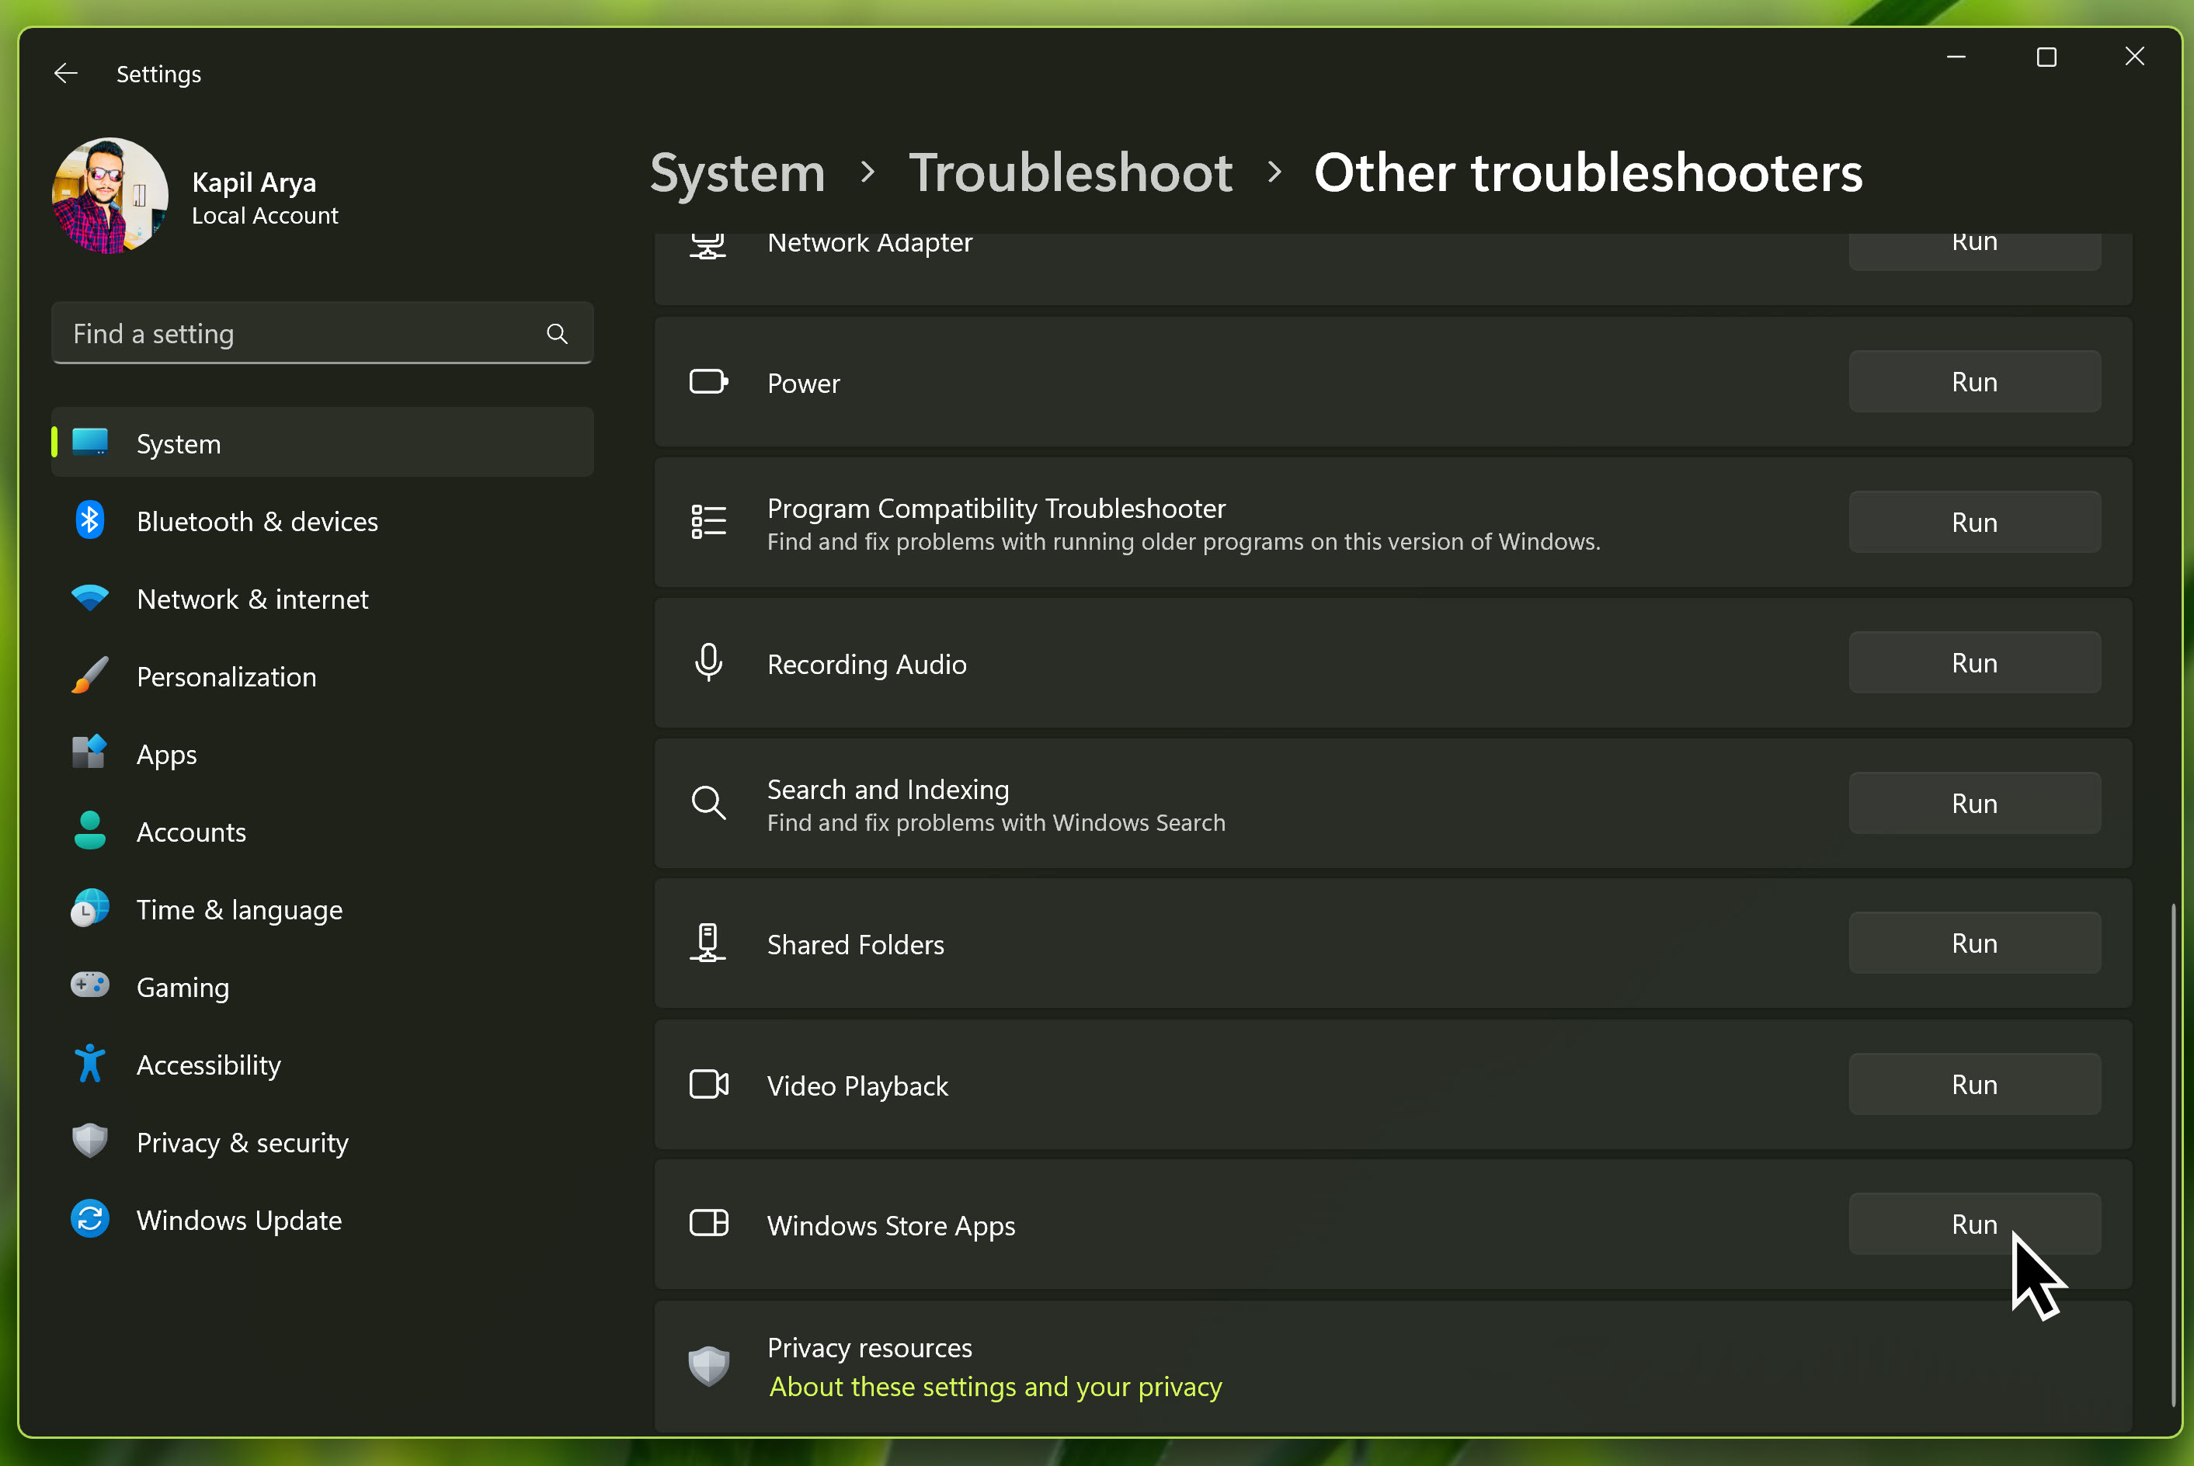Click the Find a setting search box
Screen dimensions: 2194x1466
pyautogui.click(x=299, y=334)
